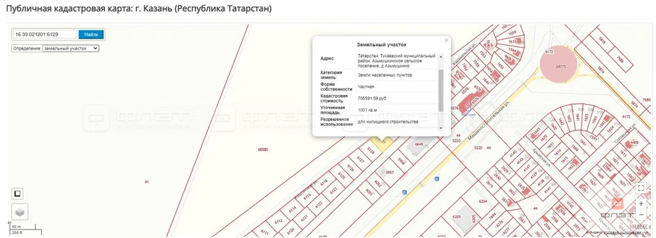Click the pink circular parcel 68775
This screenshot has height=238, width=656.
tap(559, 65)
